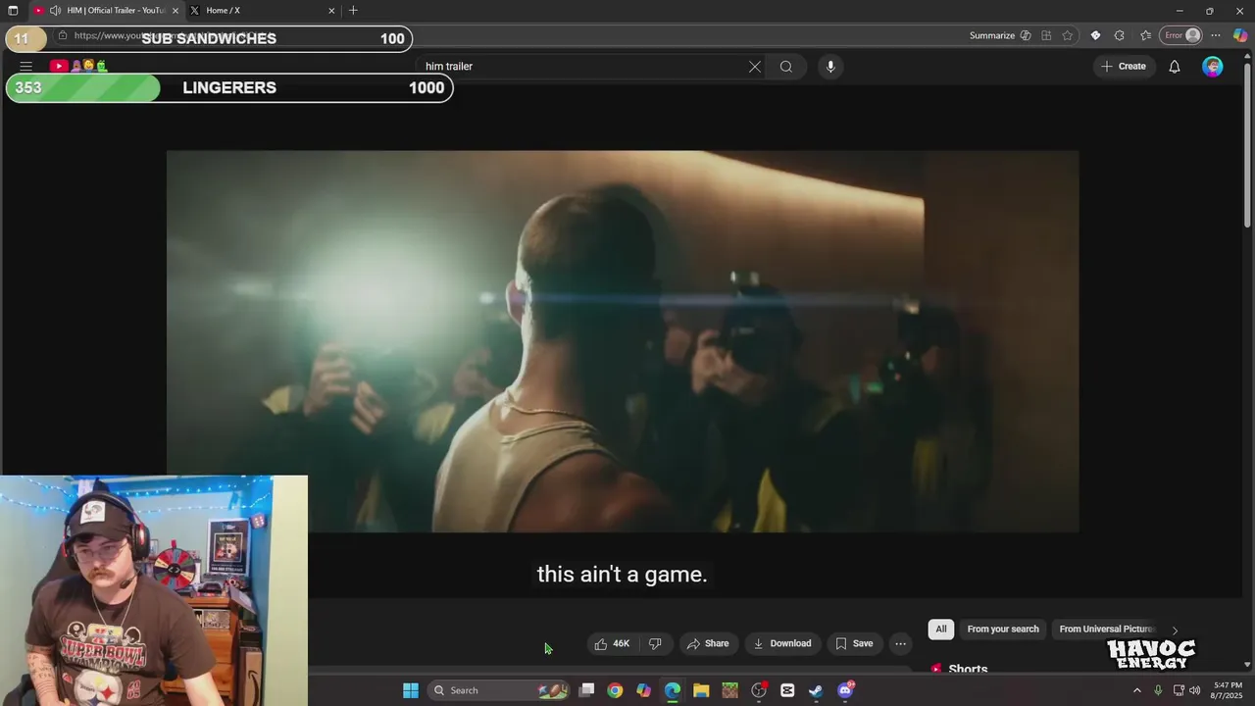Viewport: 1255px width, 706px height.
Task: Show next filter chips with arrow
Action: click(x=1175, y=630)
